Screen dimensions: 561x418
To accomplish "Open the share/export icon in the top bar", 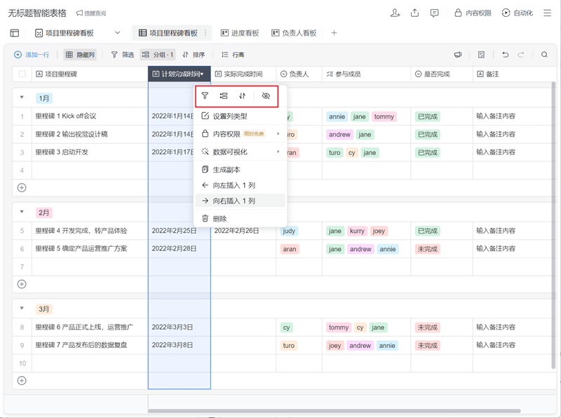I will click(415, 13).
